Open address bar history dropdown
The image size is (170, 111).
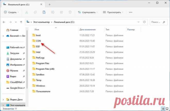139,22
